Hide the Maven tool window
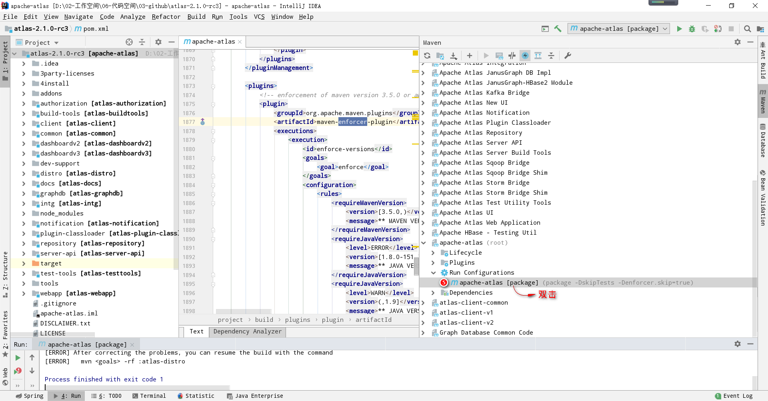Screen dimensions: 768x401 pos(750,42)
